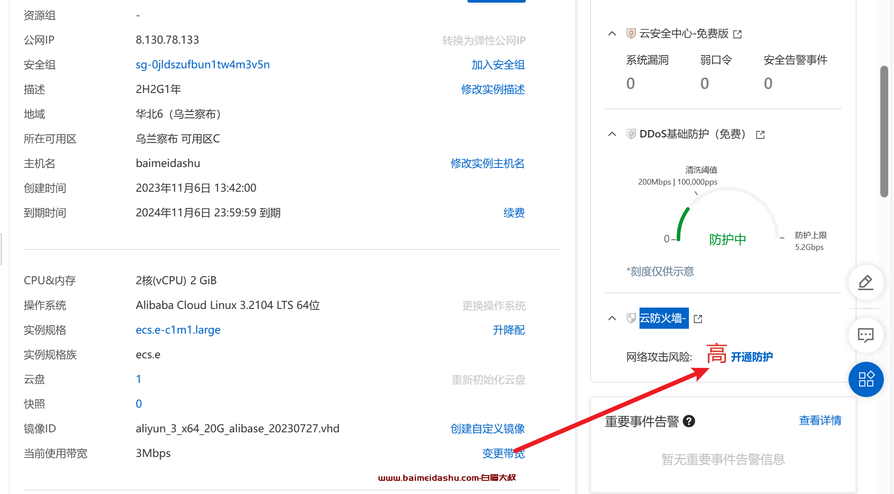This screenshot has height=494, width=894.
Task: Click highlighted 云防火墙- title text
Action: click(664, 318)
